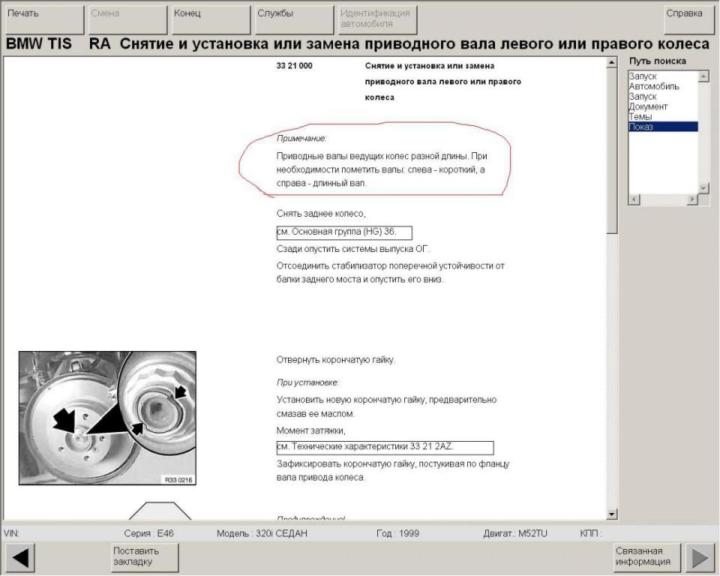Click the Печать button
Viewport: 720px width, 576px height.
(x=44, y=19)
